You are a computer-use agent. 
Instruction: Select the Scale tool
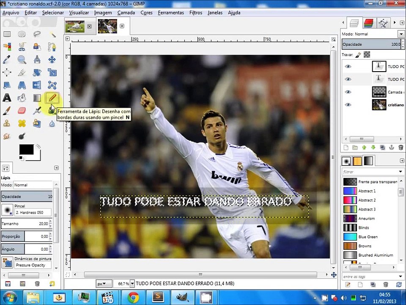(x=52, y=72)
